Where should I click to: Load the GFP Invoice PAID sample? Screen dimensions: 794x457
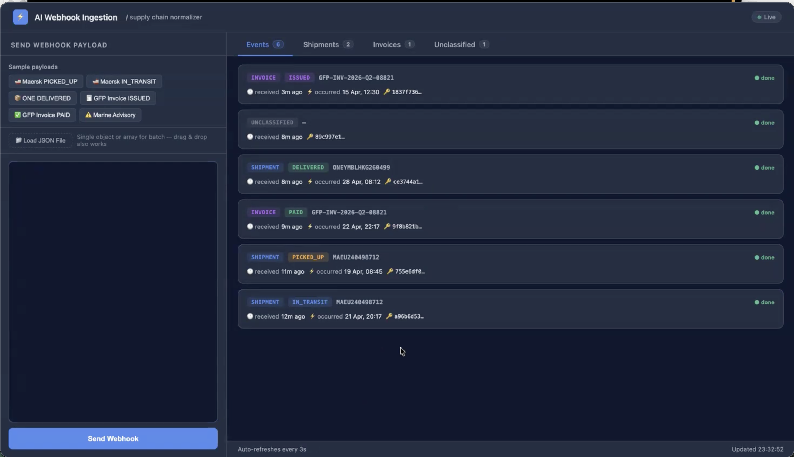42,115
